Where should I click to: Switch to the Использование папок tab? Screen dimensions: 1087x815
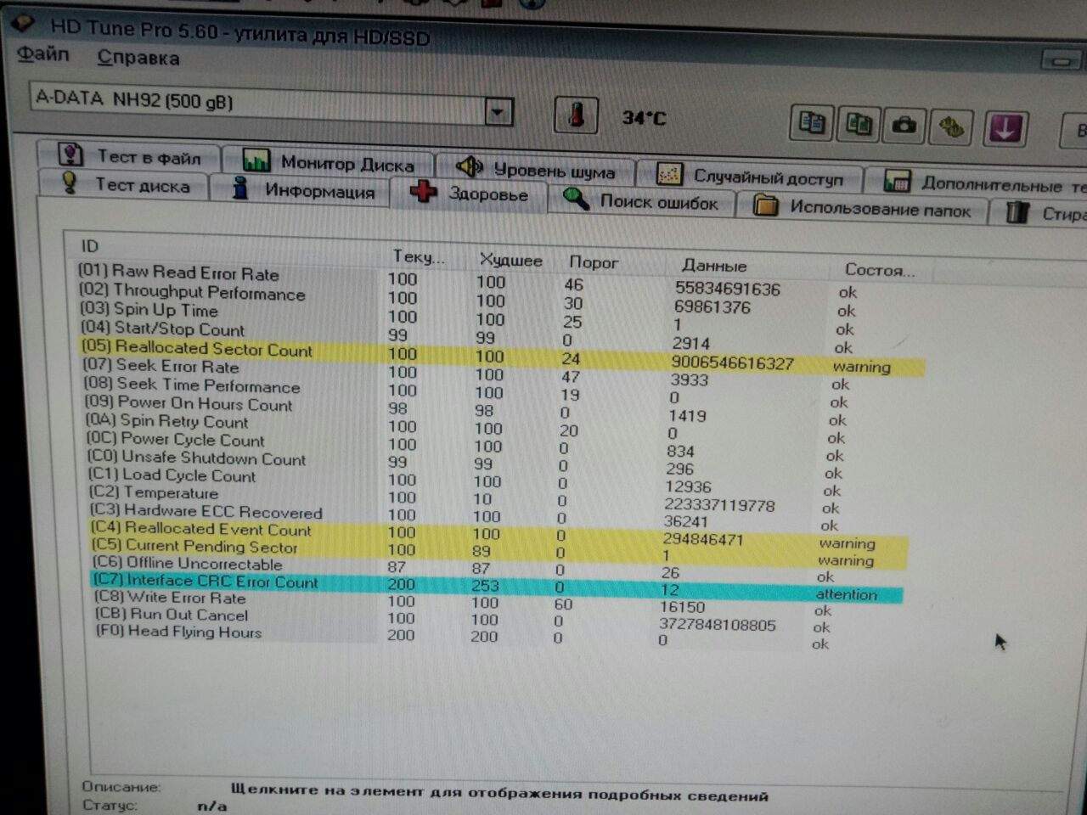point(863,207)
